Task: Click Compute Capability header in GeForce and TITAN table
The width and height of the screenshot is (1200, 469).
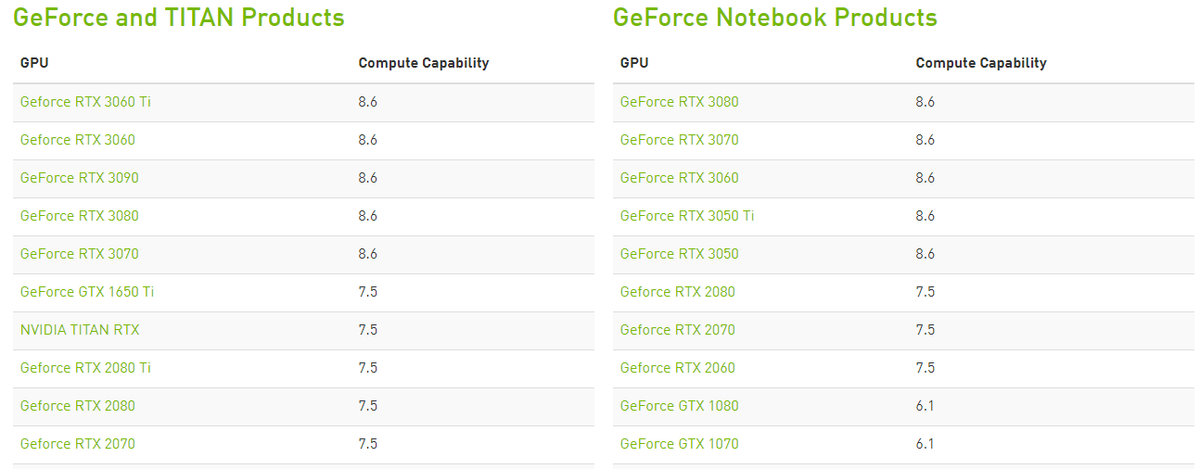Action: [x=424, y=63]
